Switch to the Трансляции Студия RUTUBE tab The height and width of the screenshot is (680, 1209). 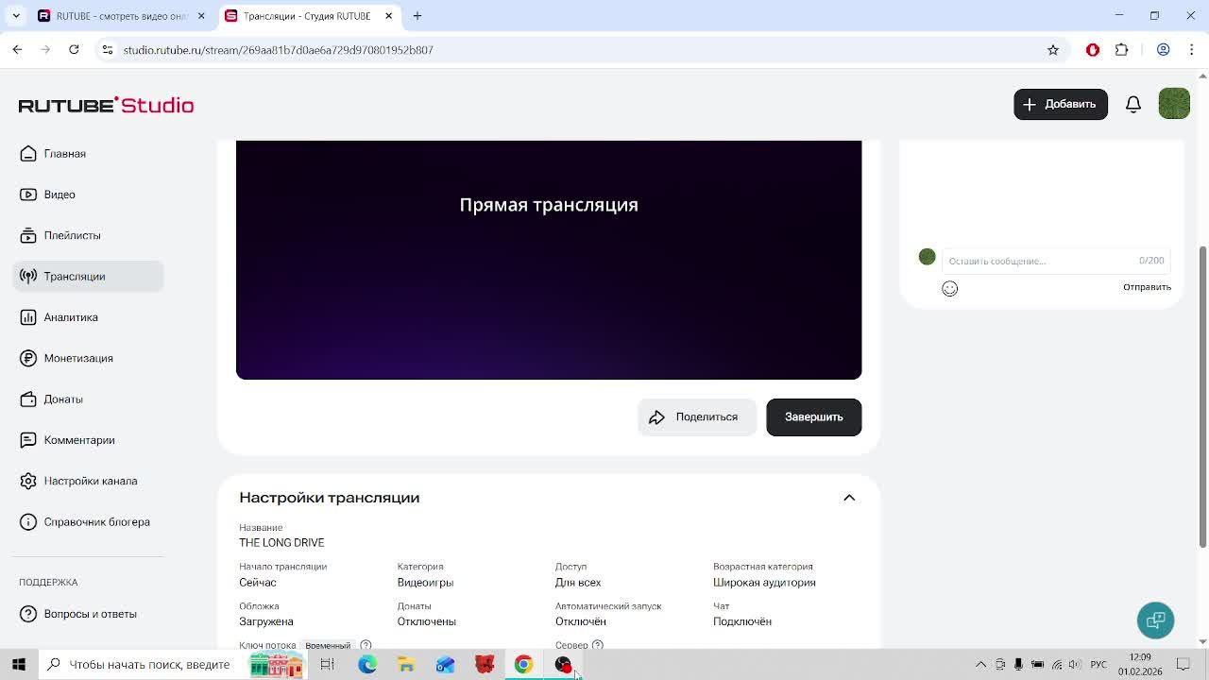point(308,16)
